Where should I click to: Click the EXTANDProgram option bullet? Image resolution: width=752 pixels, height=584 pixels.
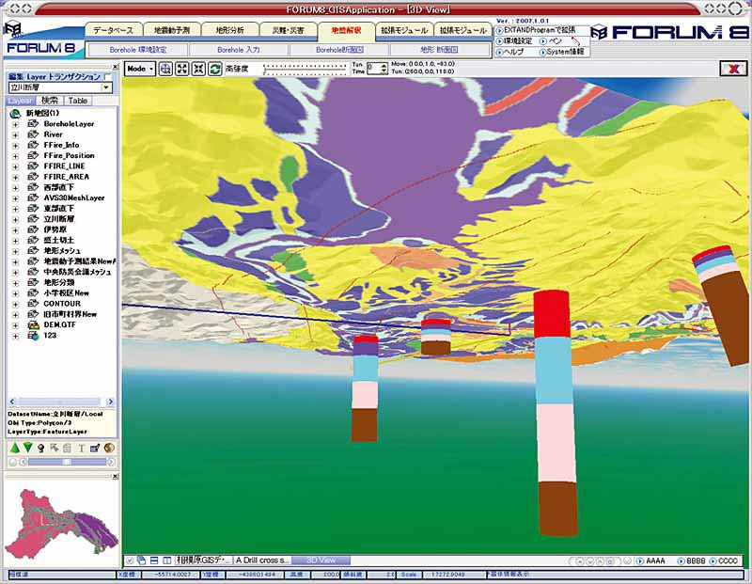499,30
